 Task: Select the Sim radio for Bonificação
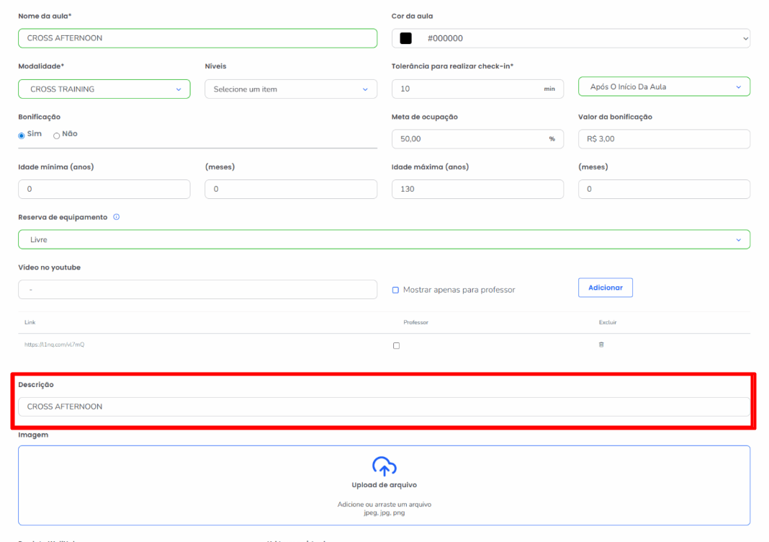coord(22,135)
